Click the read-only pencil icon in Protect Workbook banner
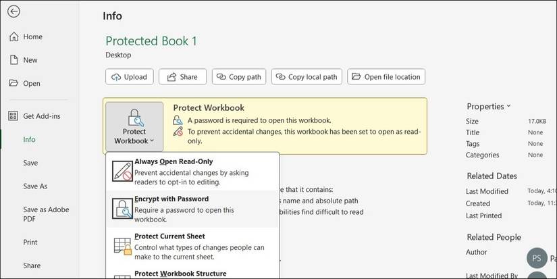This screenshot has width=557, height=279. pos(178,131)
